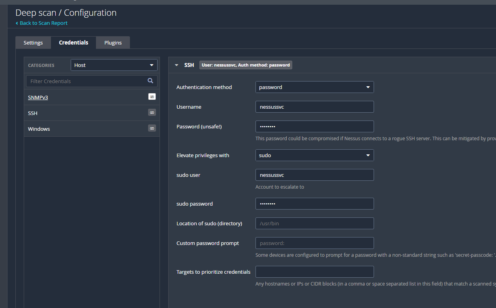Click the Custom password prompt field
This screenshot has width=496, height=308.
tap(314, 243)
